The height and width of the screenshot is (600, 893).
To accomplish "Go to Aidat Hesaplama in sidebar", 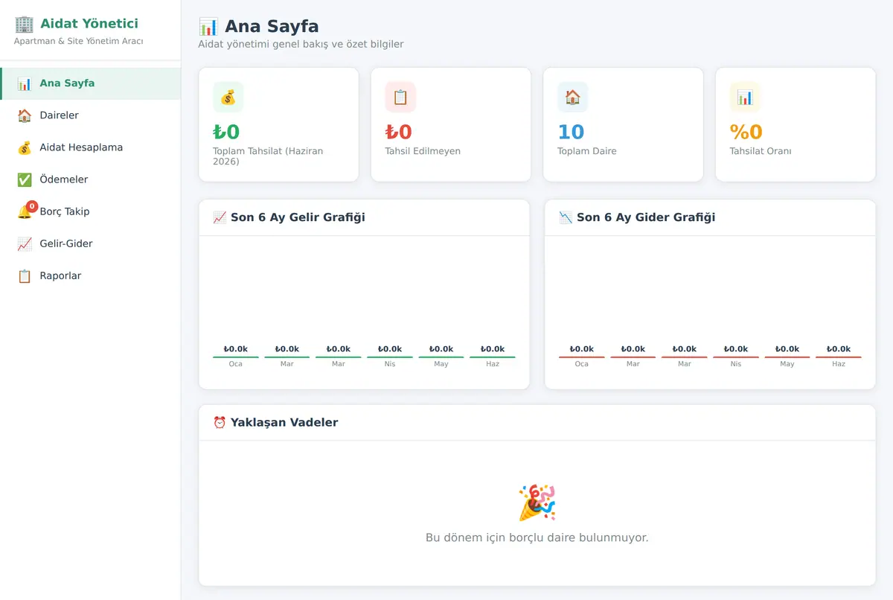I will [90, 147].
